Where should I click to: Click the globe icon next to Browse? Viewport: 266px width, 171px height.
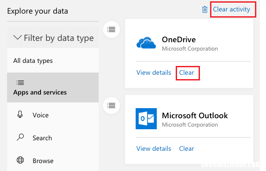point(20,160)
